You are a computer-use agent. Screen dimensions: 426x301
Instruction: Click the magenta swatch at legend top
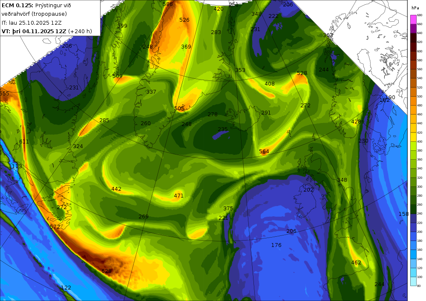tap(413, 20)
